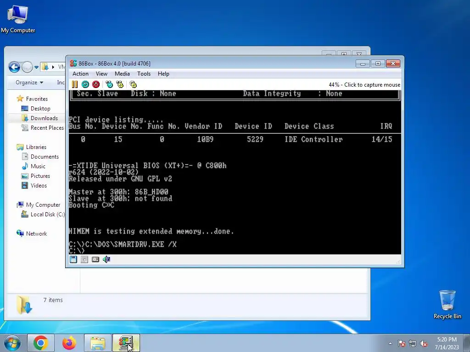Click the folder breadcrumb arrow in Explorer address bar
The image size is (470, 352).
point(53,67)
